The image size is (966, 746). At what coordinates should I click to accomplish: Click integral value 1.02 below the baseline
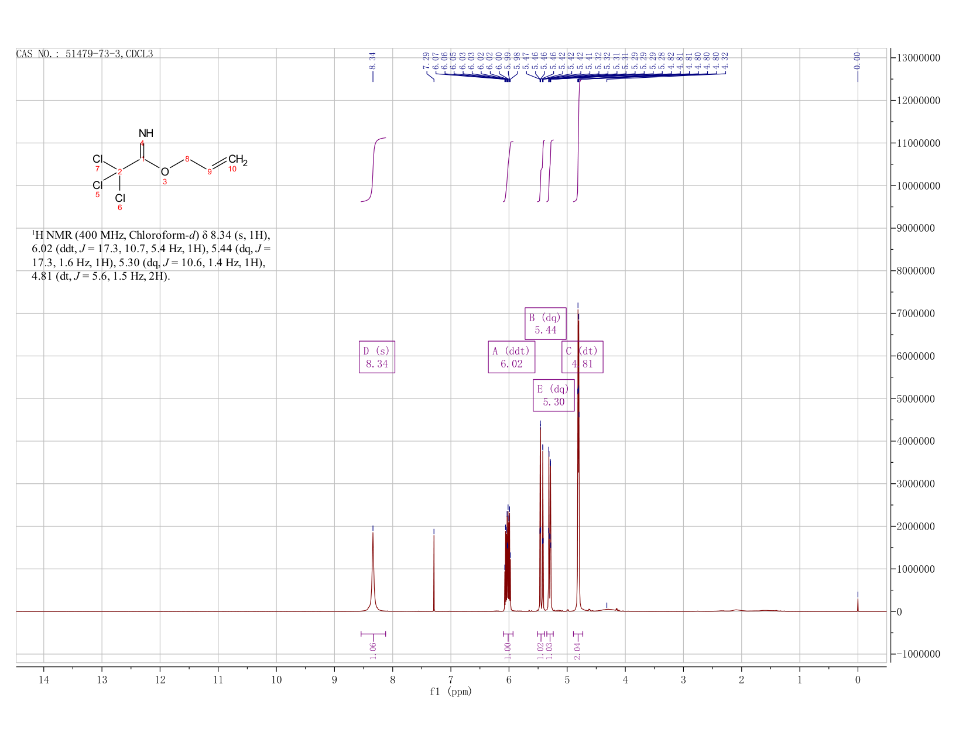(541, 651)
